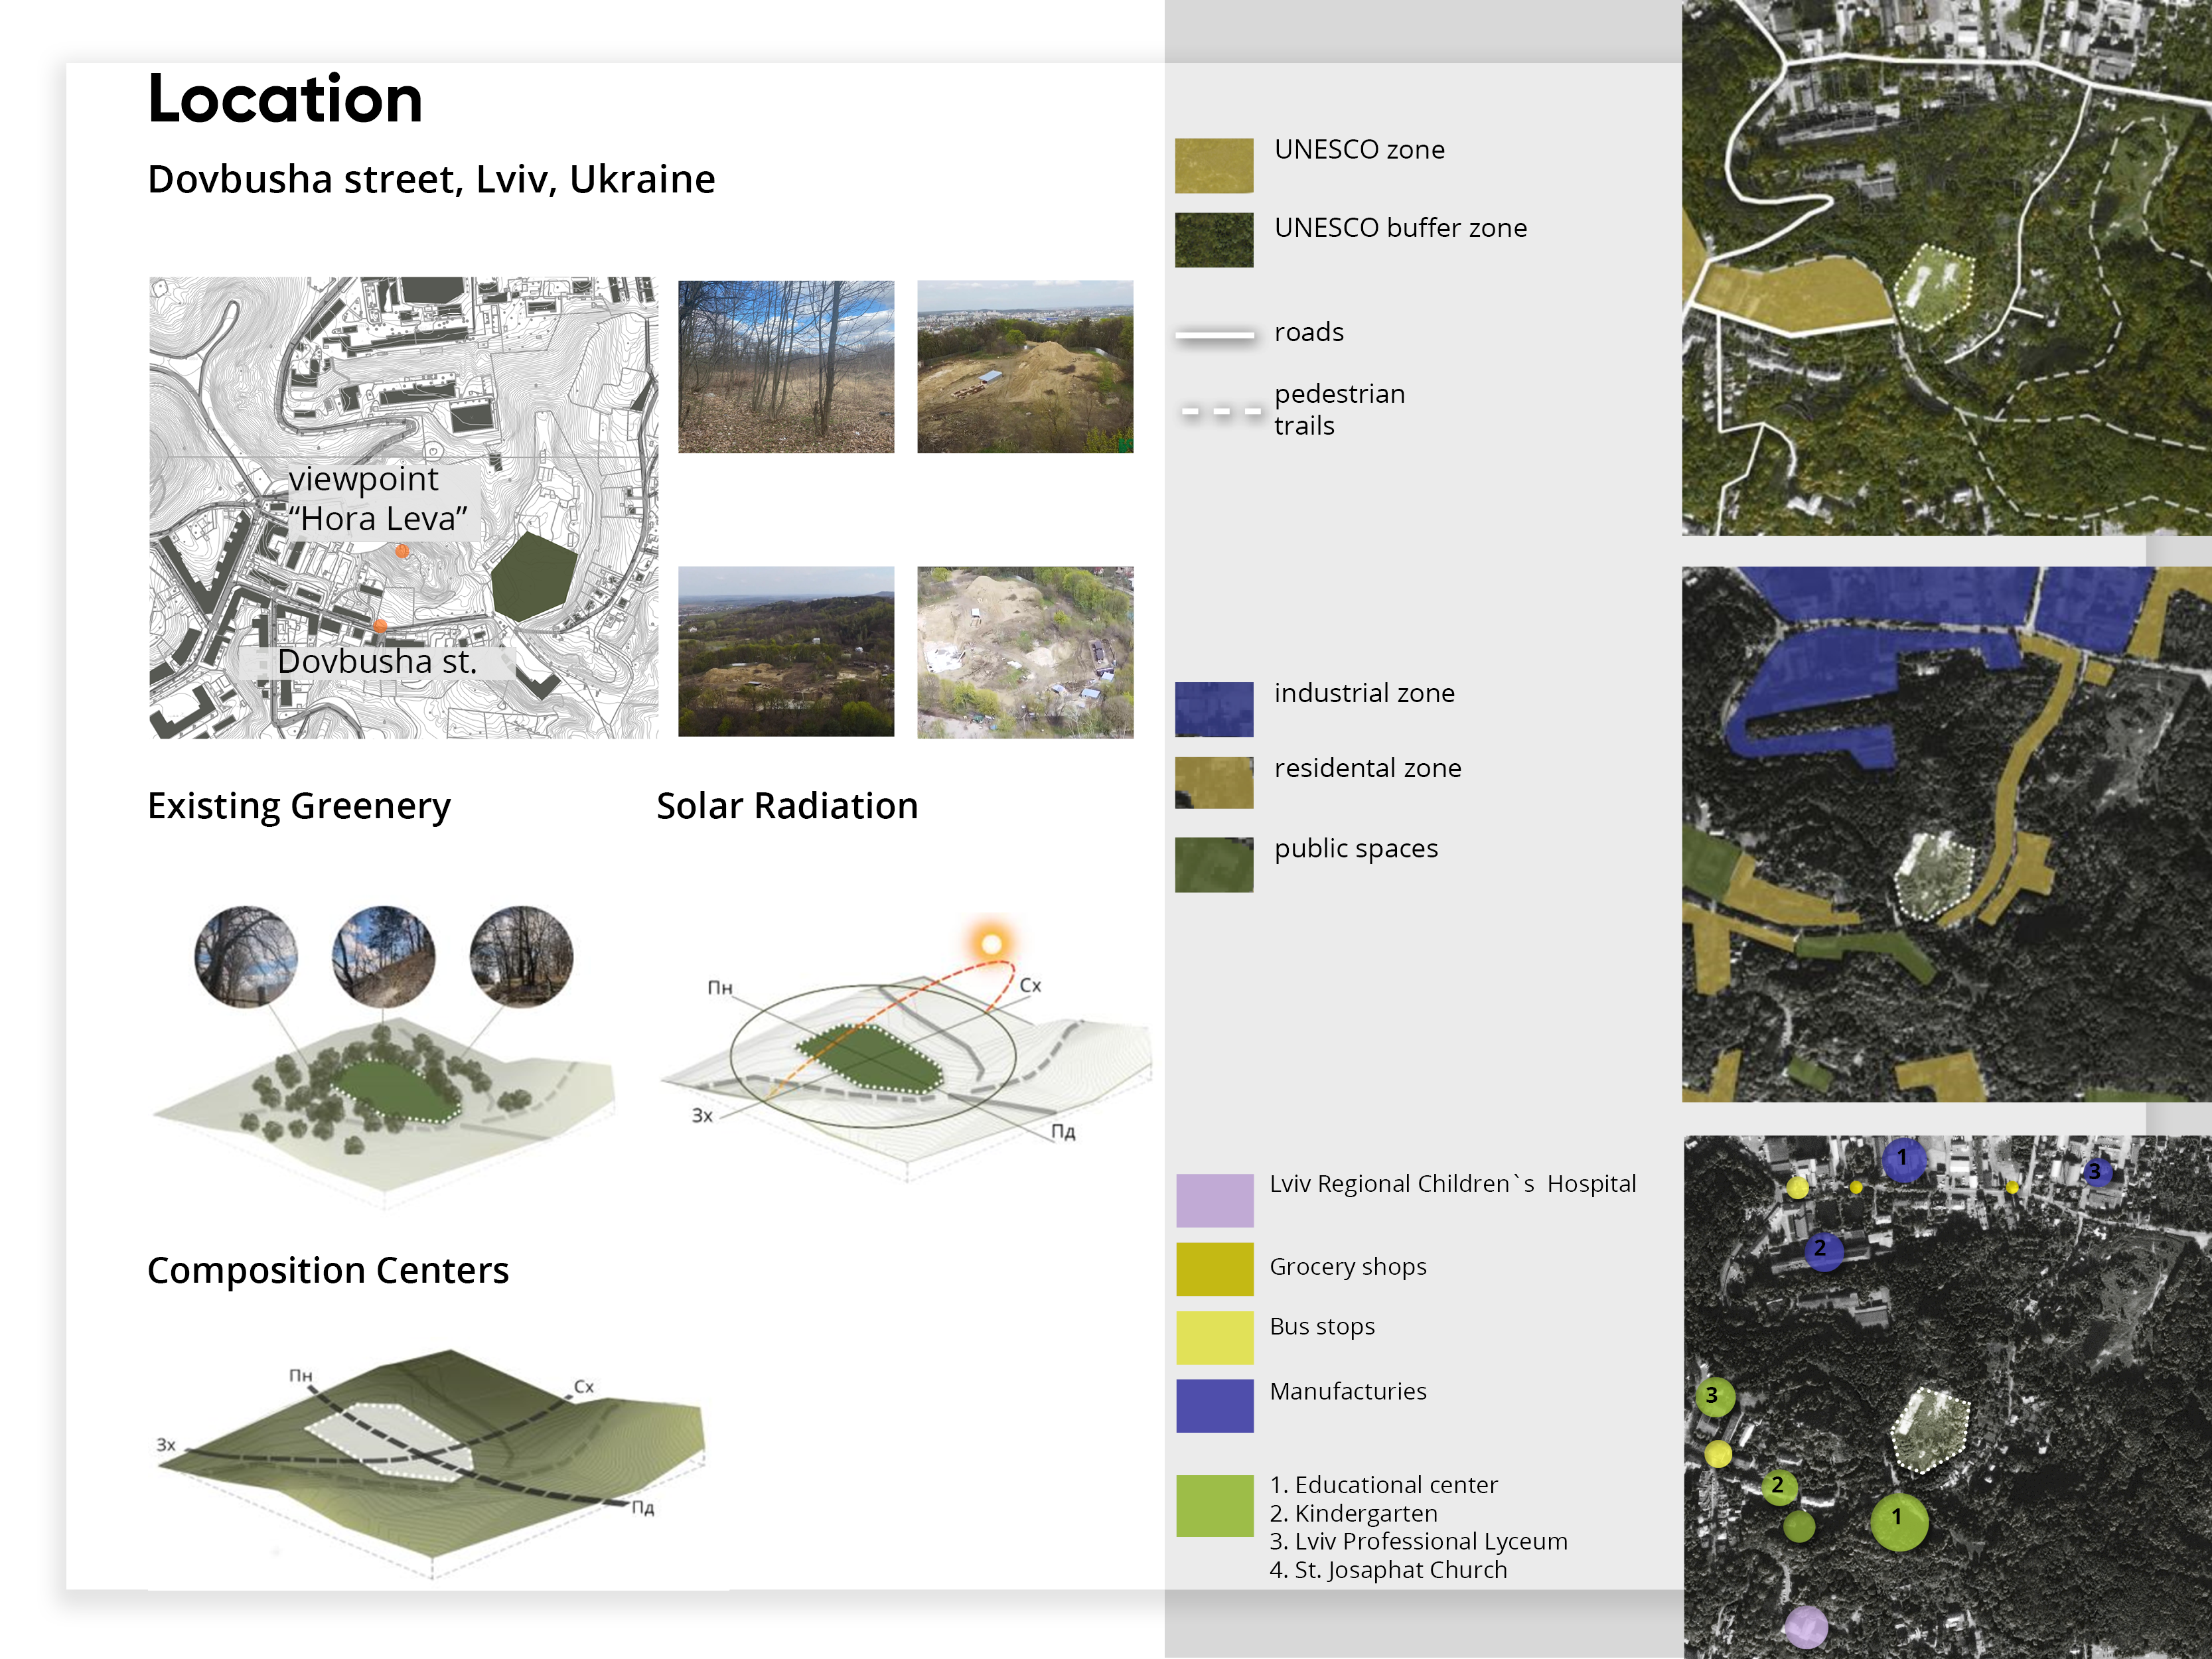Click the Manufactures blue legend swatch
This screenshot has height=1659, width=2212.
(1214, 1405)
